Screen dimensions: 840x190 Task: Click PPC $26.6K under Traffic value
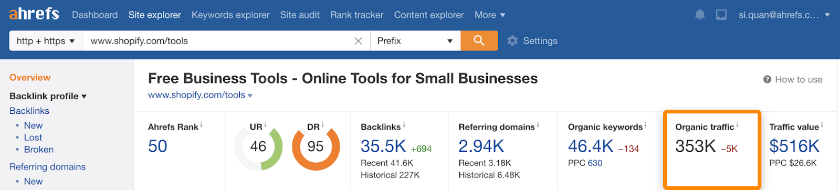pos(793,163)
